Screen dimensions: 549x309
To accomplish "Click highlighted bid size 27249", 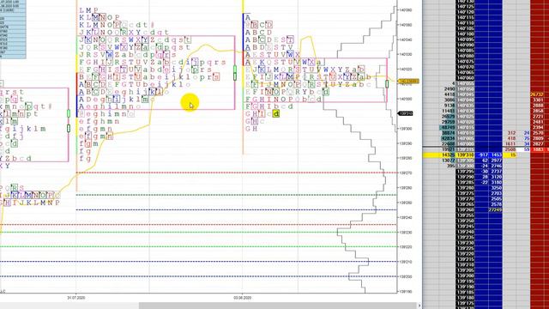I will click(x=495, y=209).
